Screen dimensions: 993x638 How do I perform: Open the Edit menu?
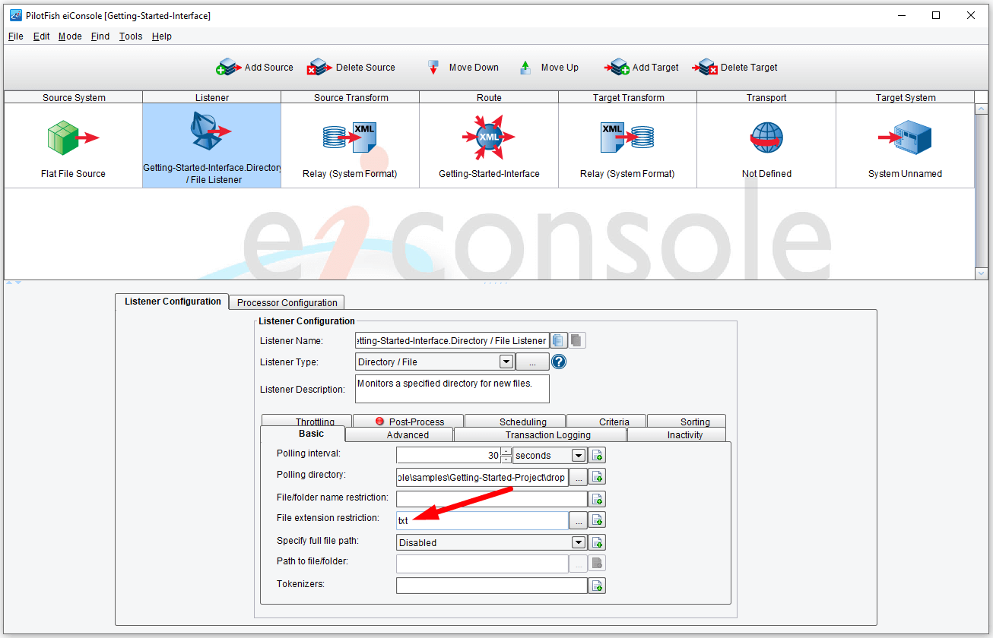coord(41,36)
